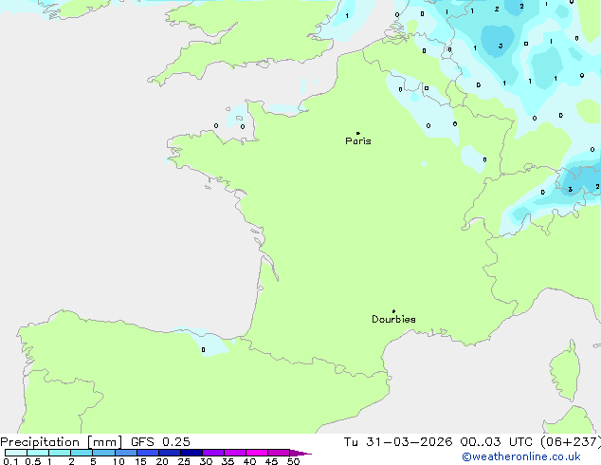This screenshot has height=465, width=601.
Task: Click the 0 value in the Pyrenees precipitation patch
Action: click(x=203, y=349)
